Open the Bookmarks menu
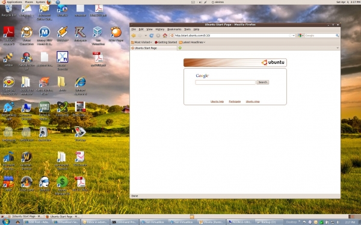 pyautogui.click(x=174, y=29)
